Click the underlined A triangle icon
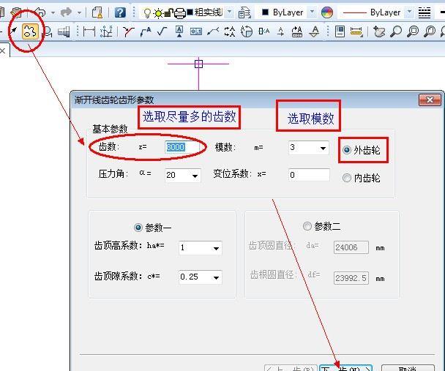 tap(315, 31)
